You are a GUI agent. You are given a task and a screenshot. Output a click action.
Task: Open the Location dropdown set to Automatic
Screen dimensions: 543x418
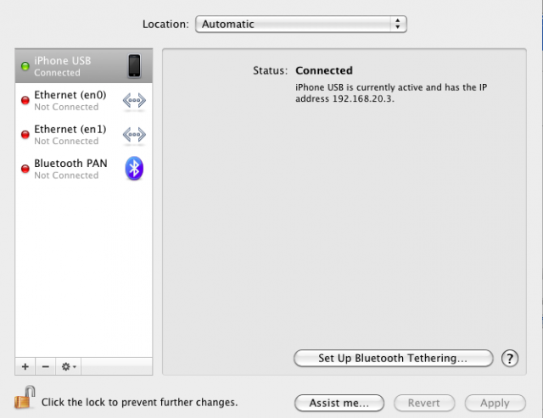tap(301, 25)
